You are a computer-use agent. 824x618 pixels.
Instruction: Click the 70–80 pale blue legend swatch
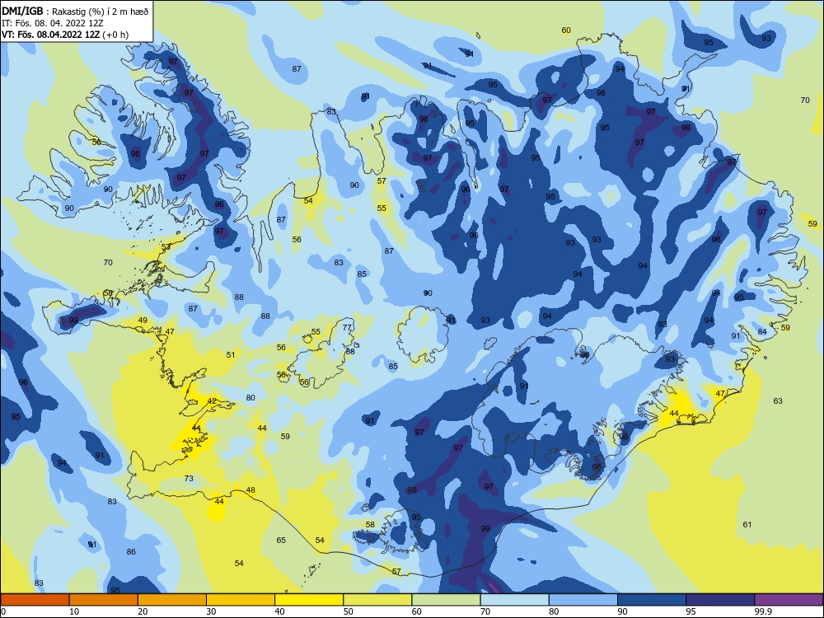(x=514, y=600)
